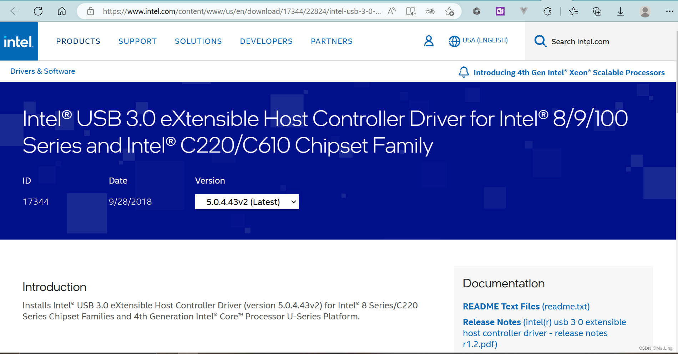The image size is (678, 354).
Task: Open README Text Files link
Action: pos(526,307)
